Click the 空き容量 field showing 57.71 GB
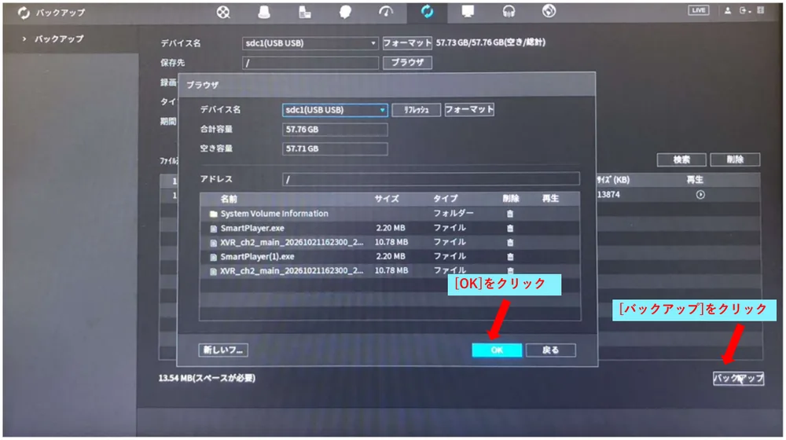 335,148
